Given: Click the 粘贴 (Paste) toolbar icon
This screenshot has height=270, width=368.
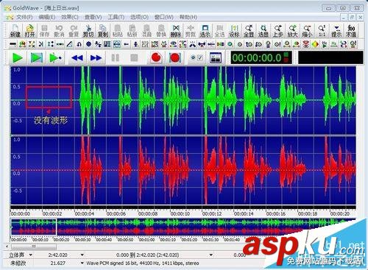Looking at the screenshot, I should point(117,31).
